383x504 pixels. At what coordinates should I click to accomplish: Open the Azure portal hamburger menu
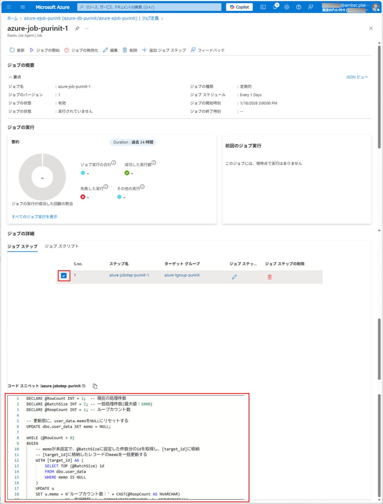coord(22,7)
